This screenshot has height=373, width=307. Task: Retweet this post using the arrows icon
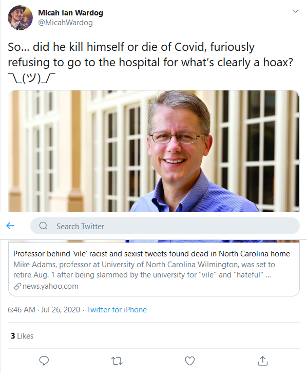117,361
